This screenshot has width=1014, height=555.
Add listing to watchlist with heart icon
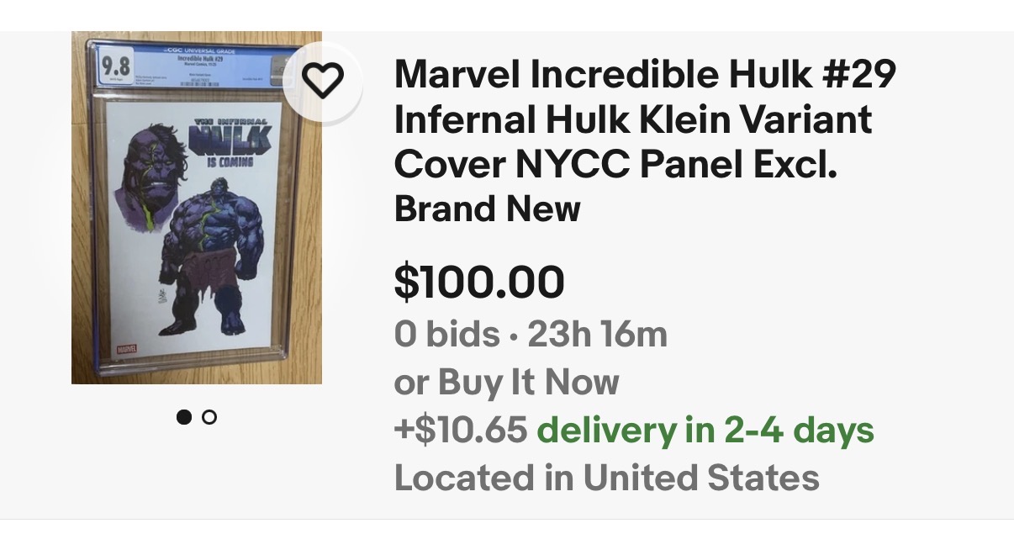tap(323, 81)
